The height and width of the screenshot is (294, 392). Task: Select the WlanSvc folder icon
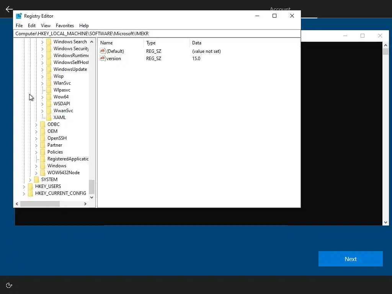point(49,83)
